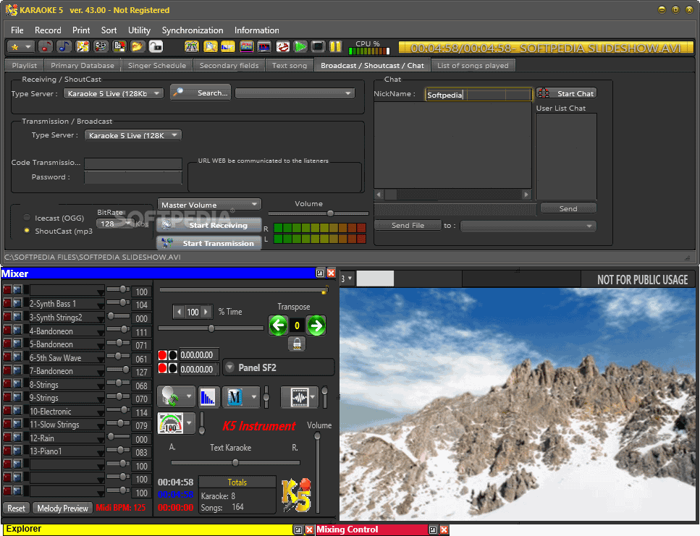This screenshot has width=700, height=536.
Task: Toggle solo on 4-Bandoneon track
Action: point(17,331)
